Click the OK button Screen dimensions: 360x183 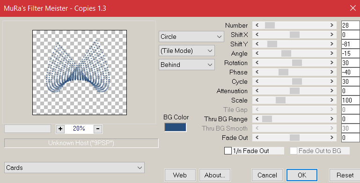click(302, 175)
